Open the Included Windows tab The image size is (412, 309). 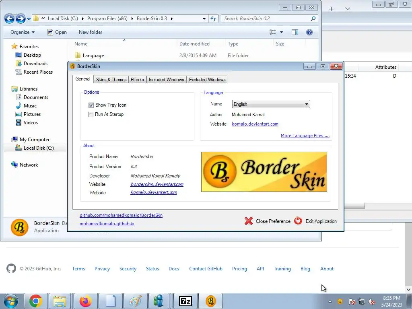click(x=166, y=80)
